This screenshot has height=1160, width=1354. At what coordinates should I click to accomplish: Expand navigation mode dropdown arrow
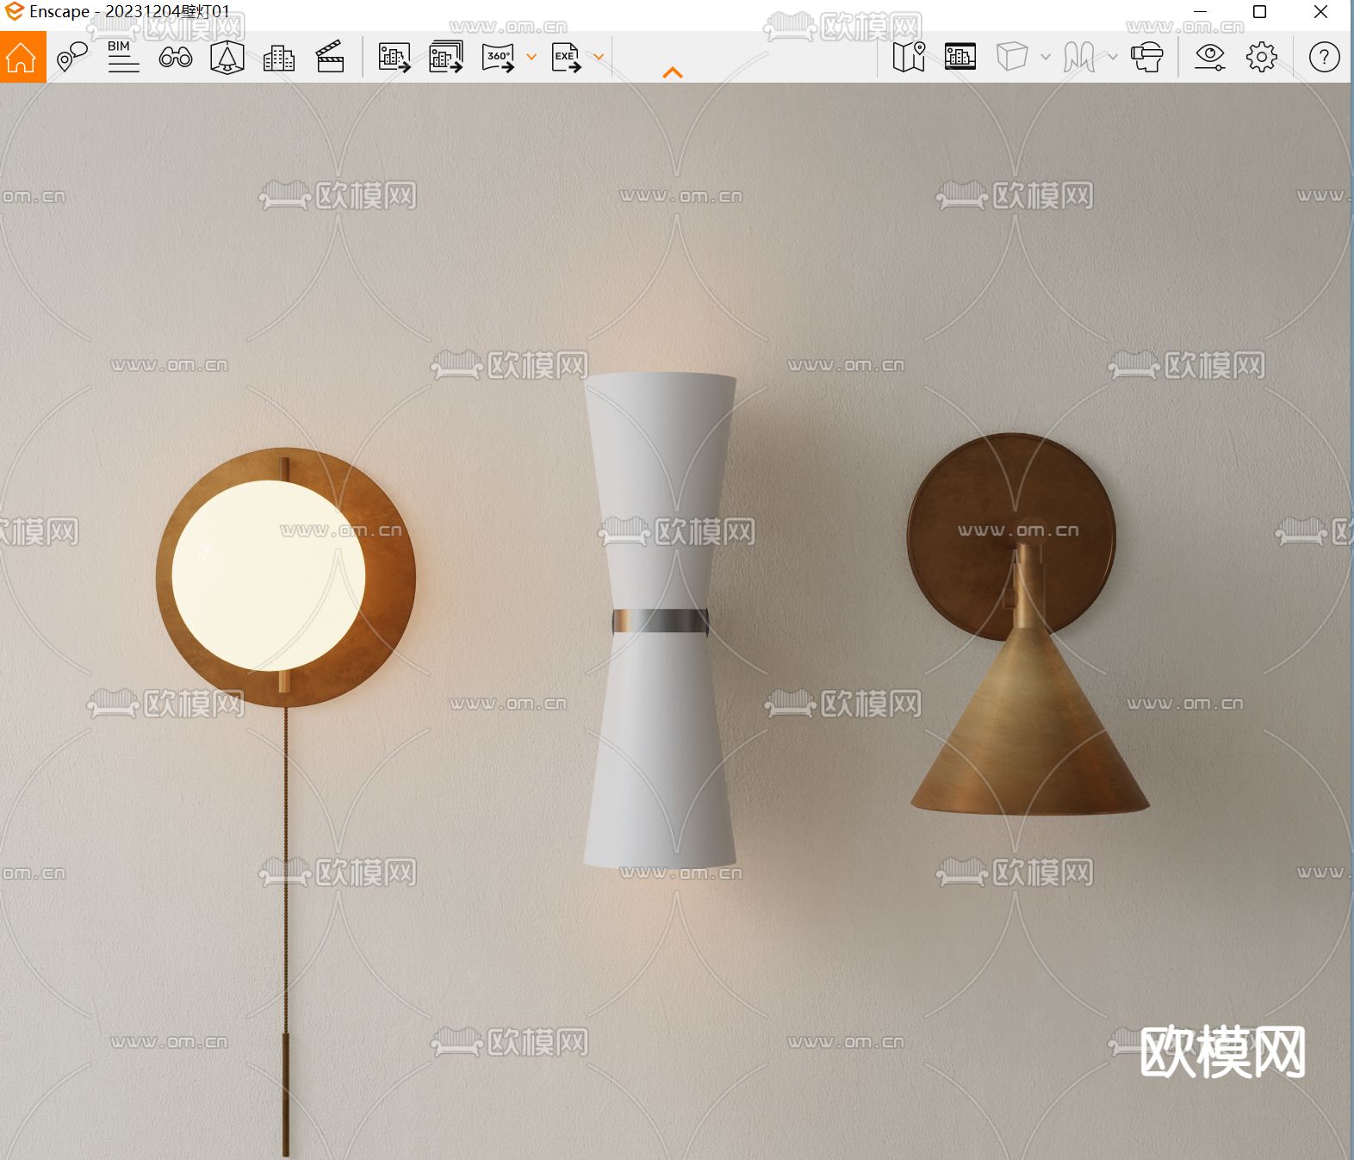tap(1113, 58)
